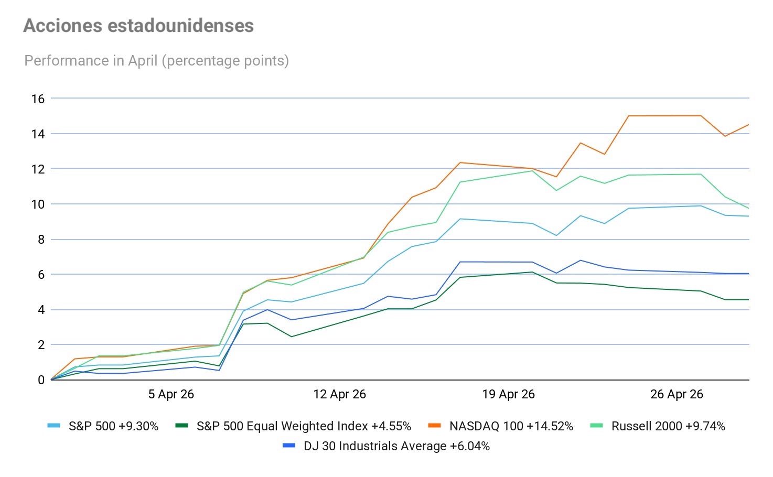
Task: Click the '0' y-axis label
Action: pos(41,380)
